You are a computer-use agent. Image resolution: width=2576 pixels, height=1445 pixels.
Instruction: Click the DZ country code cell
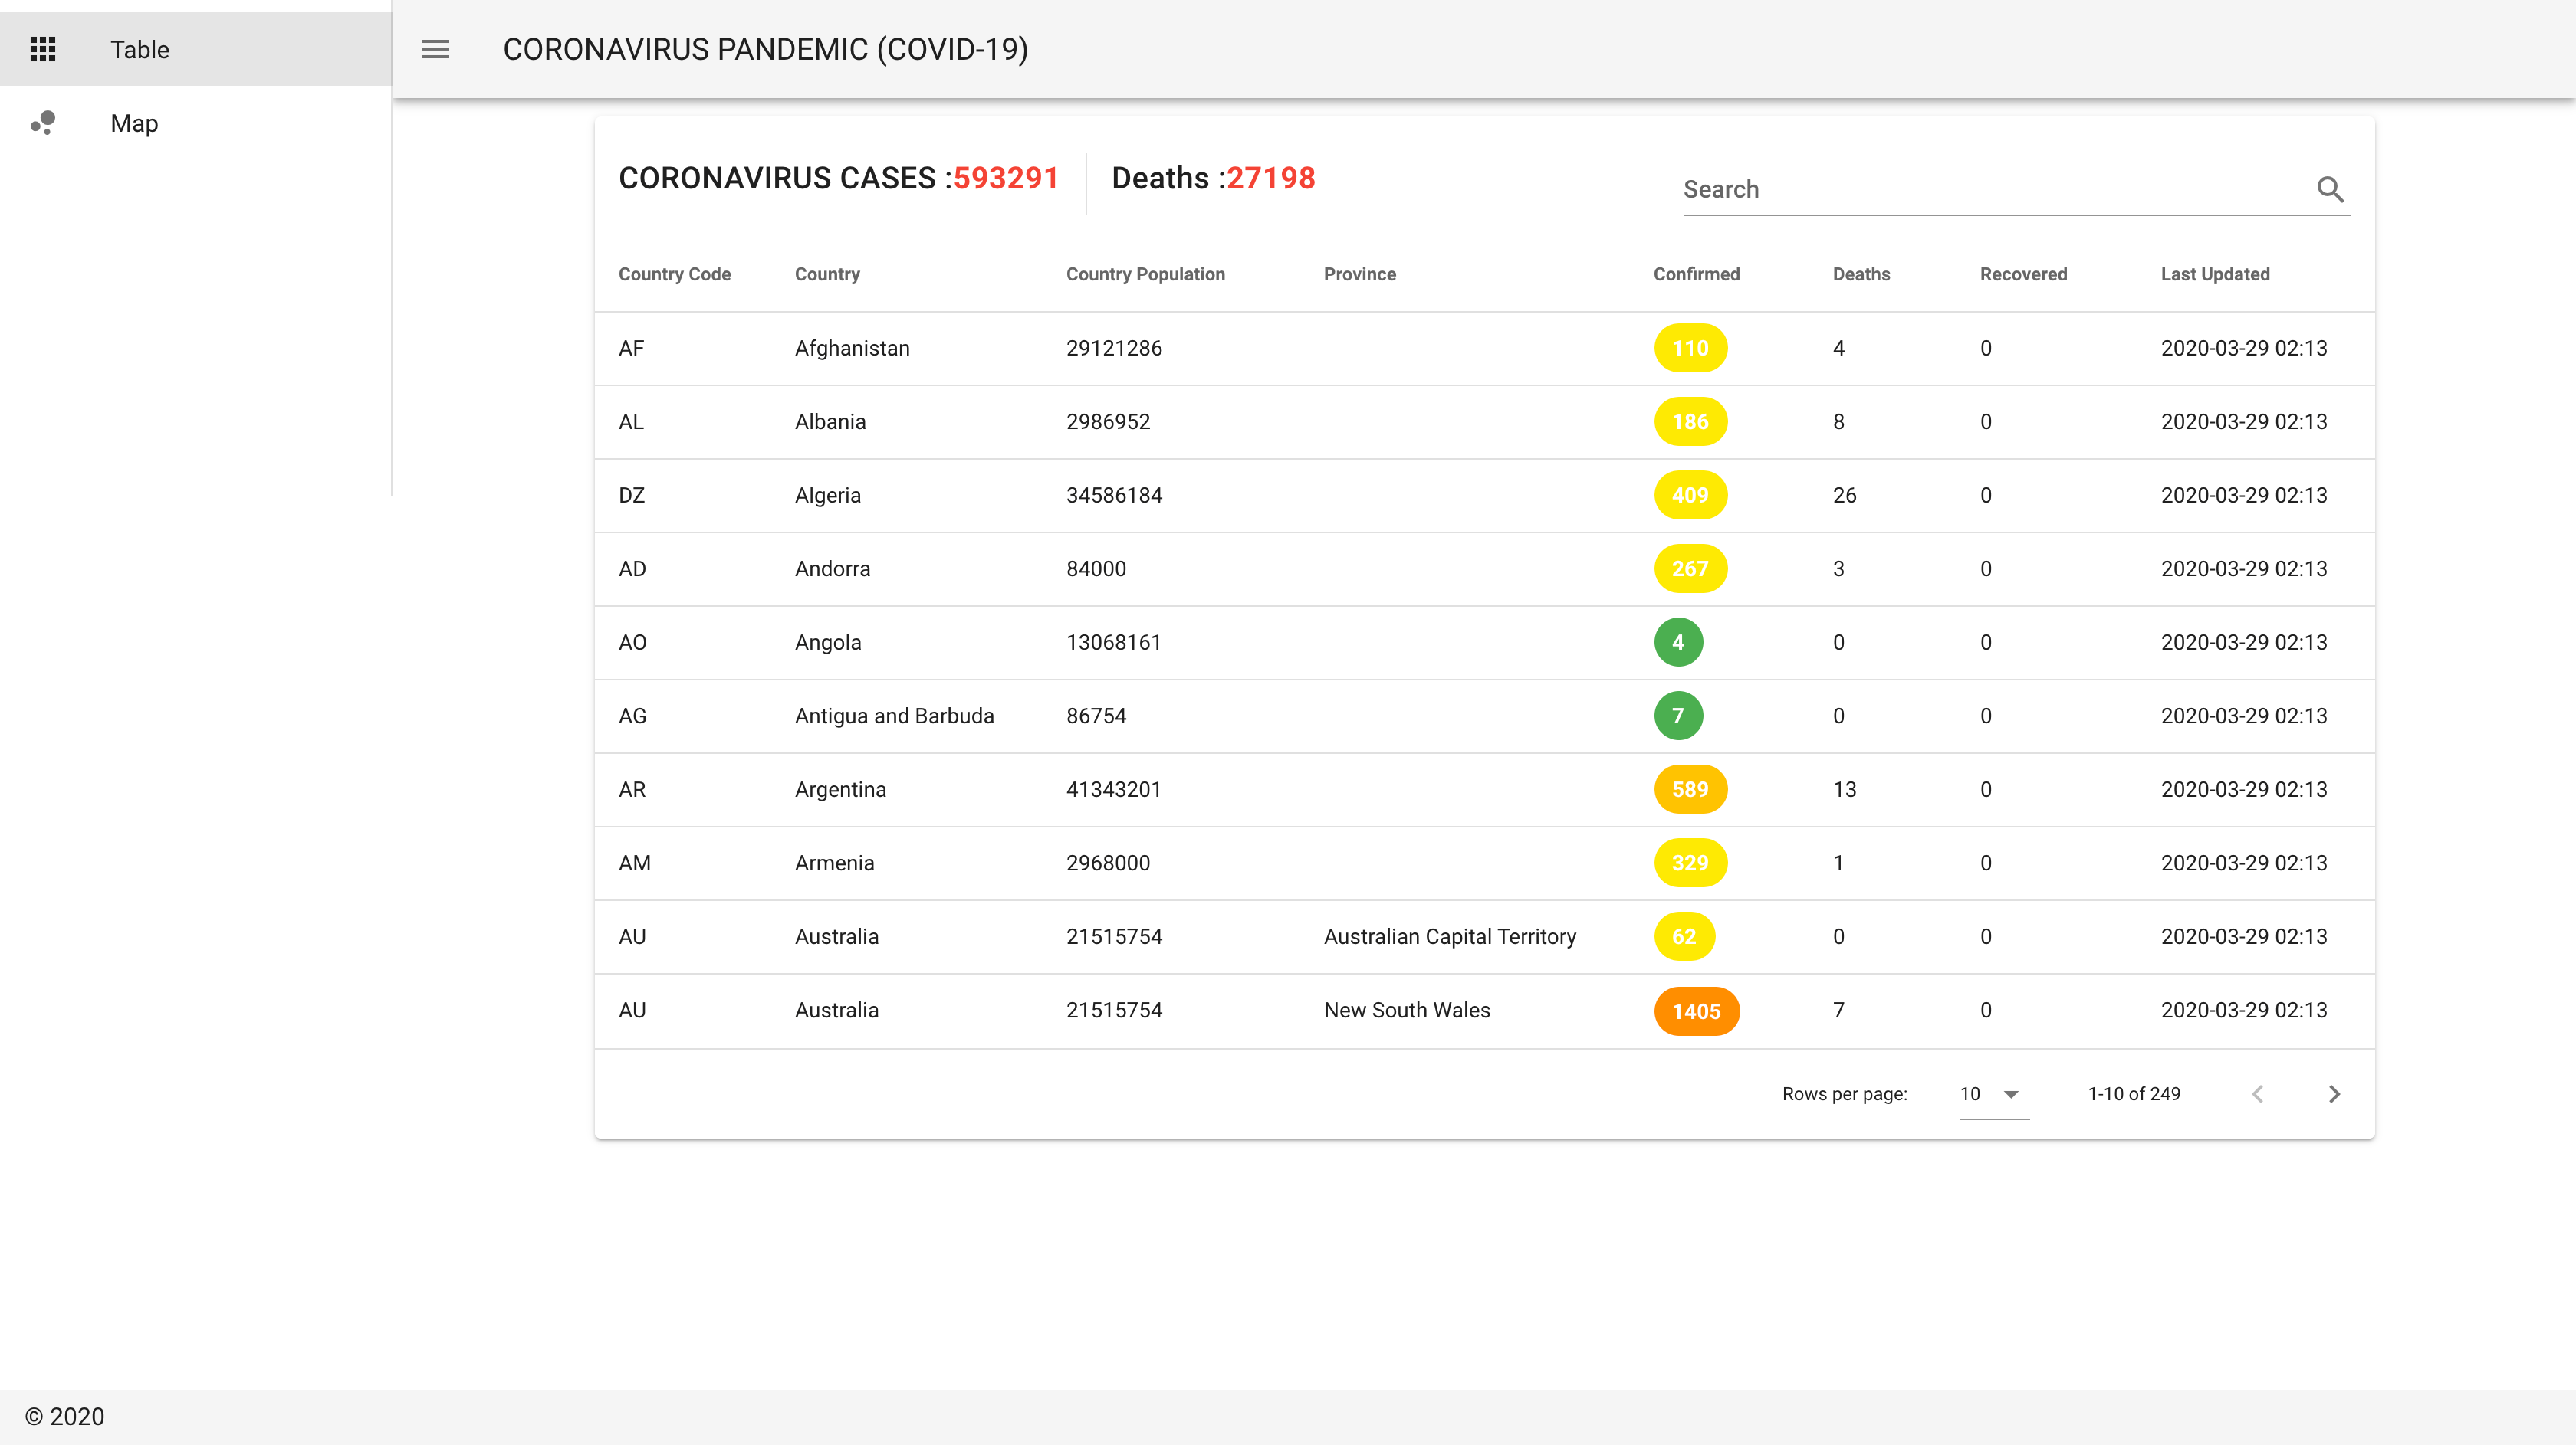pyautogui.click(x=631, y=495)
